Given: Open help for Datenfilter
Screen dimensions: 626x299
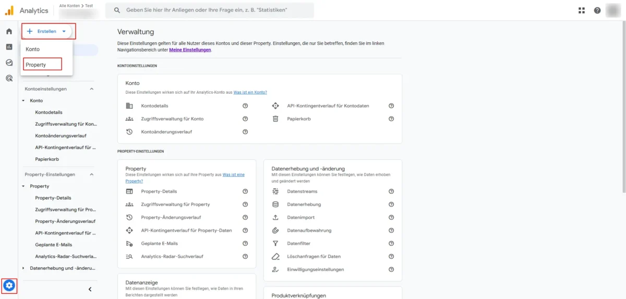Looking at the screenshot, I should pyautogui.click(x=391, y=243).
